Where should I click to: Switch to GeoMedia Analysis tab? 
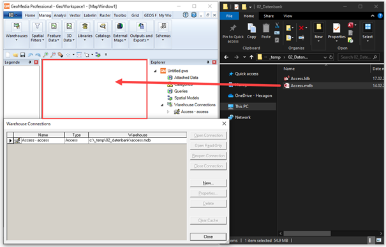tap(60, 15)
